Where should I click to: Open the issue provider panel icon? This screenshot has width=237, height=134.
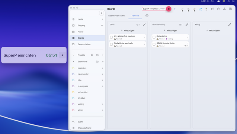(224, 9)
